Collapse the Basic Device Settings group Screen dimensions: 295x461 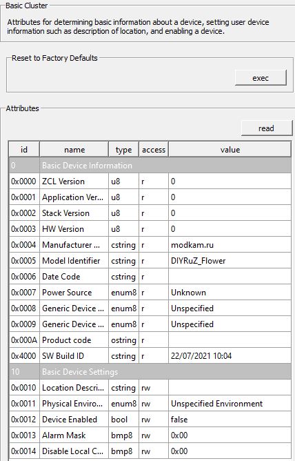pyautogui.click(x=150, y=372)
